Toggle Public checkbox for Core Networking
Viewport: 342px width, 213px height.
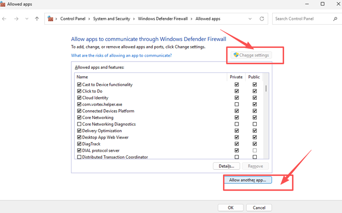[x=254, y=117]
